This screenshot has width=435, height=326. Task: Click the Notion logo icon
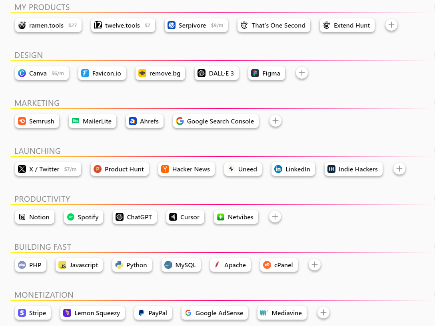click(x=22, y=217)
